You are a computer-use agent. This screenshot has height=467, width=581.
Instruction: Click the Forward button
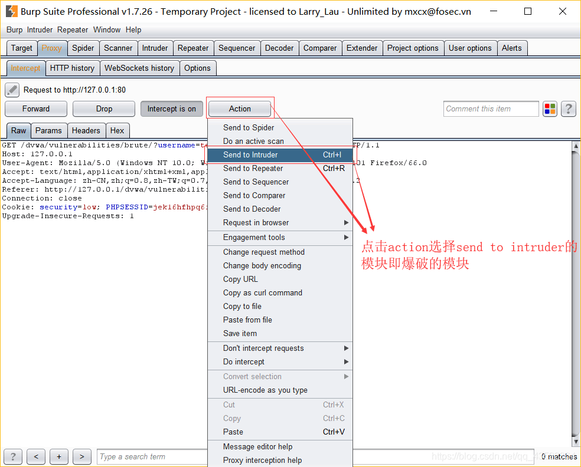pyautogui.click(x=36, y=109)
